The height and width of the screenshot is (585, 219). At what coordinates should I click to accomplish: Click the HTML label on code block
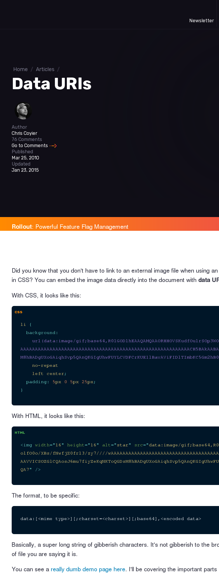(x=20, y=432)
